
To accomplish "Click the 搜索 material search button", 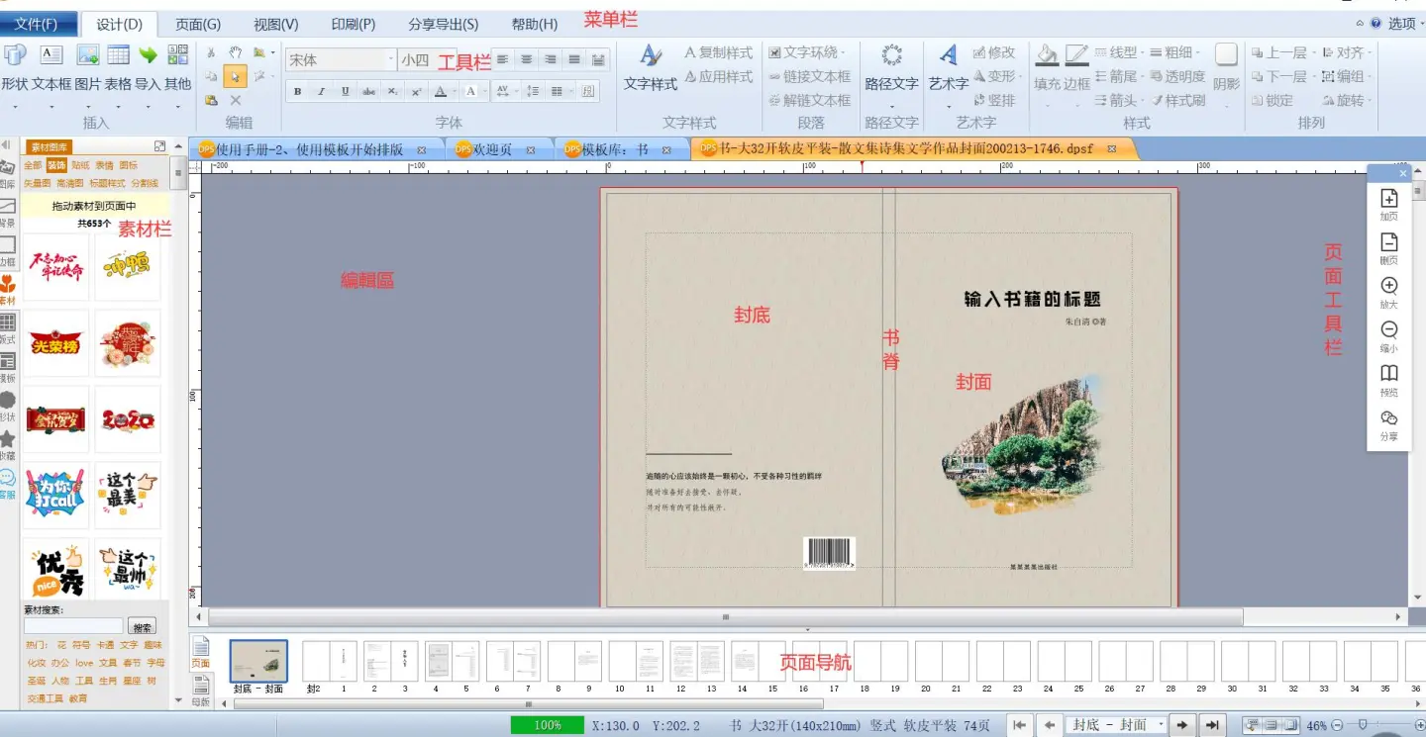I will click(142, 627).
